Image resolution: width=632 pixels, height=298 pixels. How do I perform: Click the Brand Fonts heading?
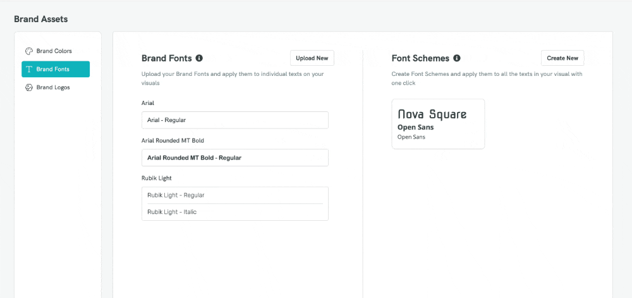(166, 58)
